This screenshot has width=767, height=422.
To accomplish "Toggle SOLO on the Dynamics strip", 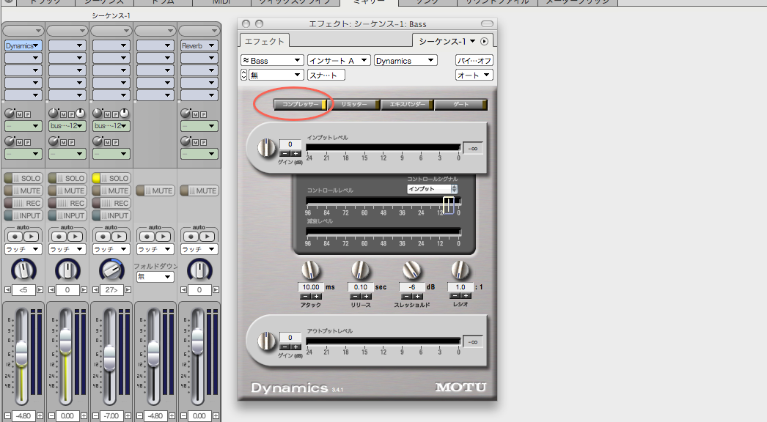I will coord(23,179).
